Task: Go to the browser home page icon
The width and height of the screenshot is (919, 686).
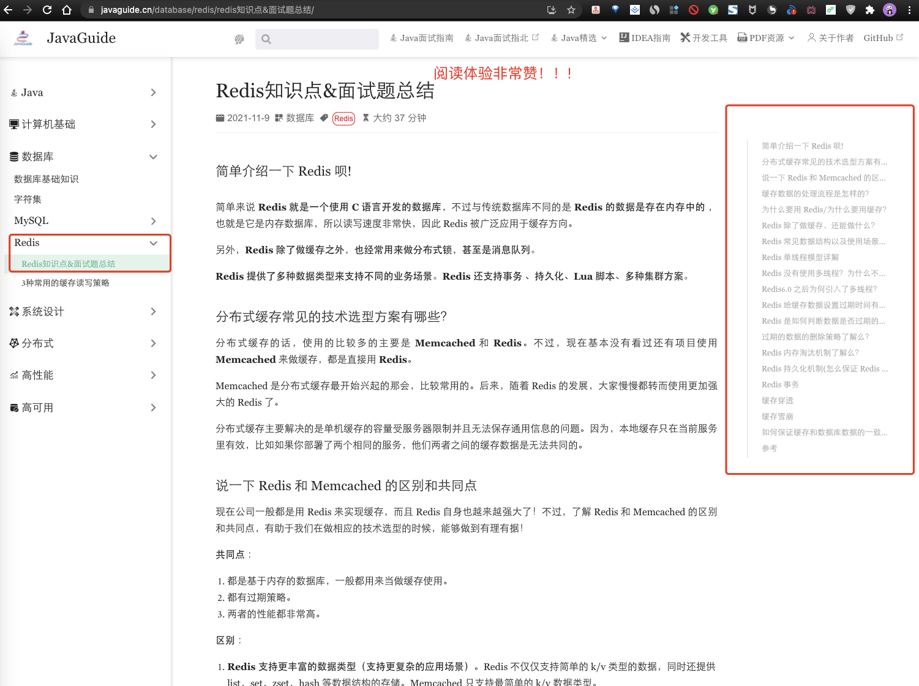Action: coord(67,10)
